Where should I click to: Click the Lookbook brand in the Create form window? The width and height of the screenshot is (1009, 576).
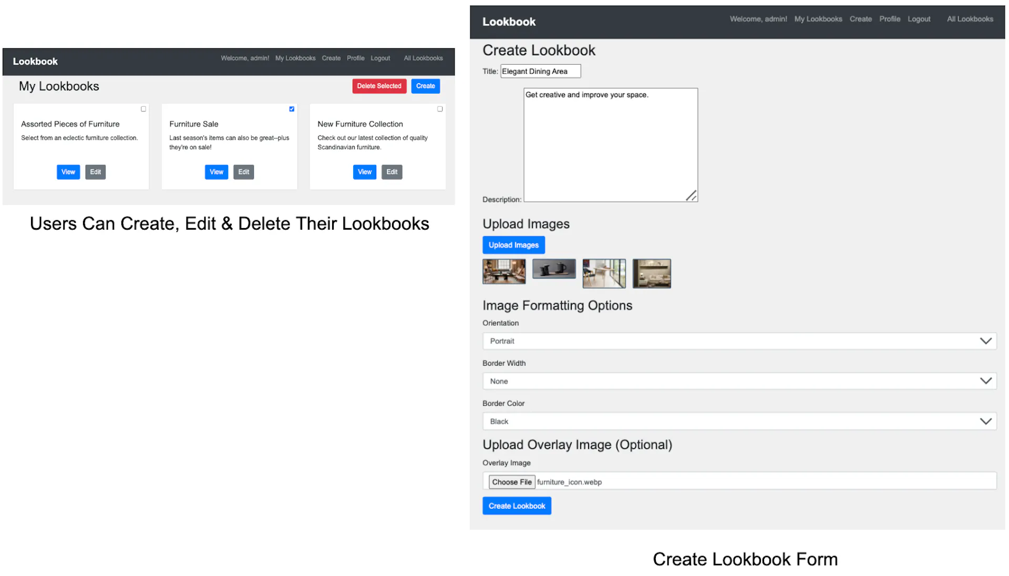click(509, 22)
